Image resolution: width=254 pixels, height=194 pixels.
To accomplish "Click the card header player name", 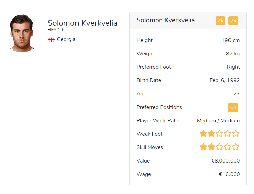I will coord(165,20).
